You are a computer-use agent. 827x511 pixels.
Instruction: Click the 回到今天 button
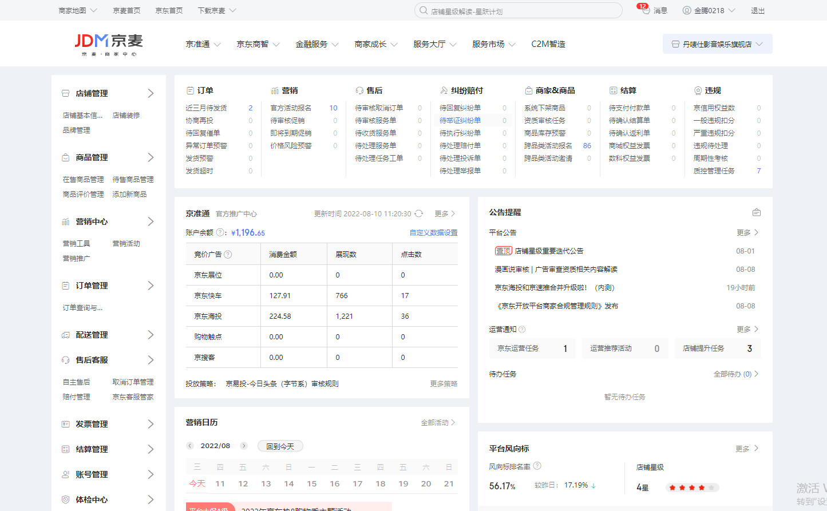click(x=280, y=446)
